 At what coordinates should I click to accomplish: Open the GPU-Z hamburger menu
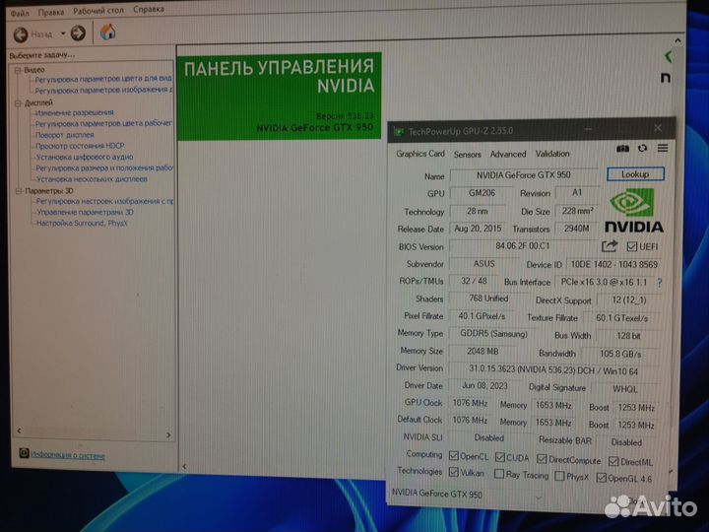point(663,148)
